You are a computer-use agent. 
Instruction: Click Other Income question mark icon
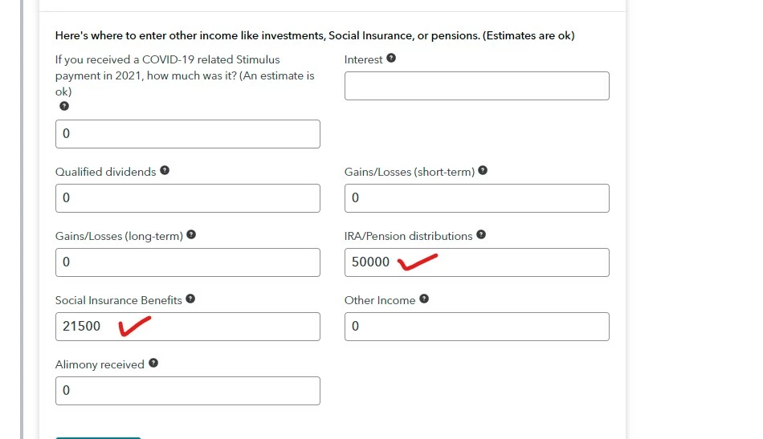pyautogui.click(x=424, y=299)
